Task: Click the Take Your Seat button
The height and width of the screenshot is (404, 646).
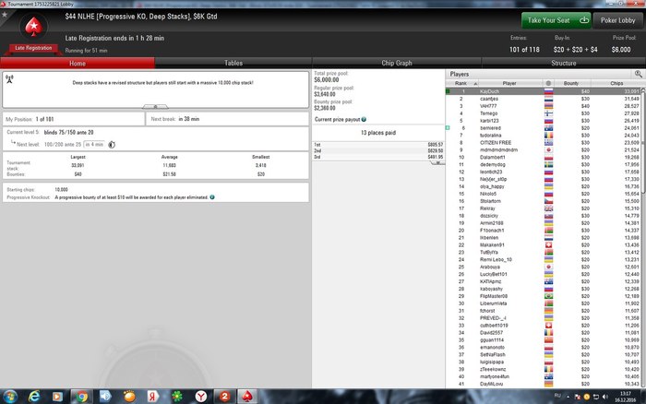Action: click(x=556, y=20)
